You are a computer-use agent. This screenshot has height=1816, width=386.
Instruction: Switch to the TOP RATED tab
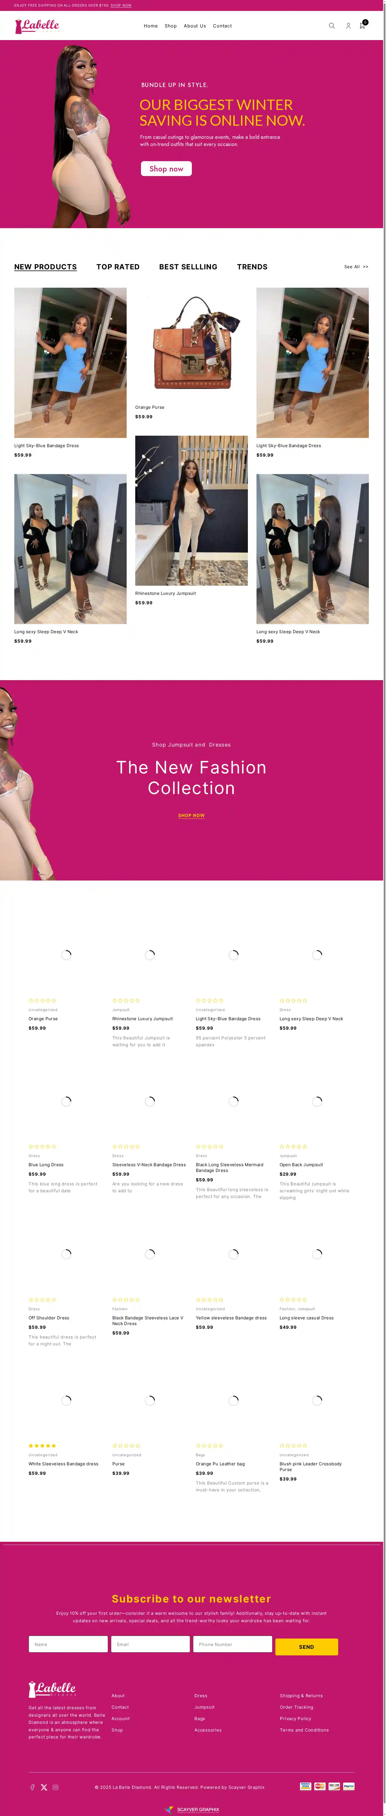(x=118, y=267)
